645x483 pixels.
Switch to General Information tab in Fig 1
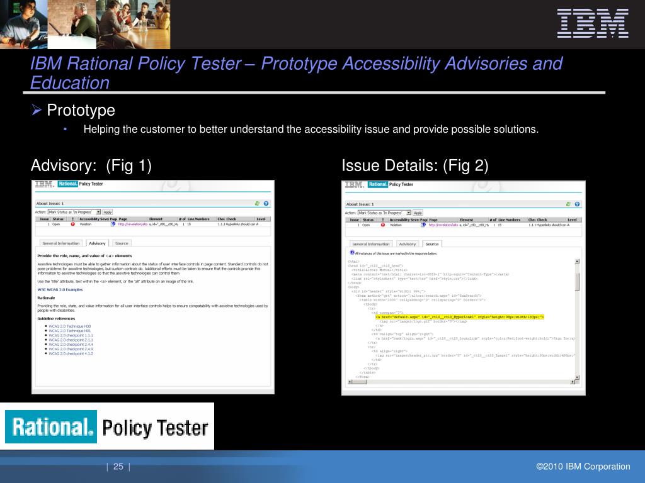61,243
